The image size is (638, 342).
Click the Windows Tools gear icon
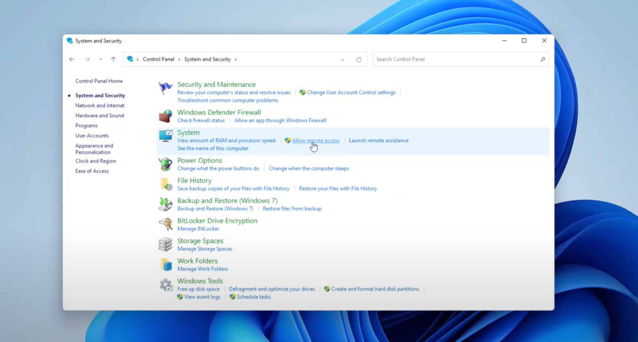(x=165, y=284)
